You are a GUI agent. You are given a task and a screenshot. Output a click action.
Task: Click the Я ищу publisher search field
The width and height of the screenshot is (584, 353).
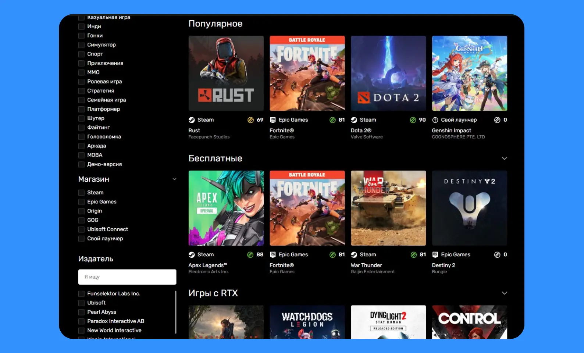(x=127, y=277)
